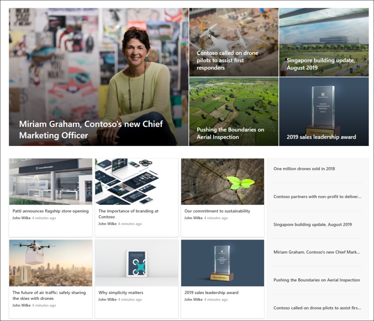374x321 pixels.
Task: Click the glass trophy card image
Action: 222,263
